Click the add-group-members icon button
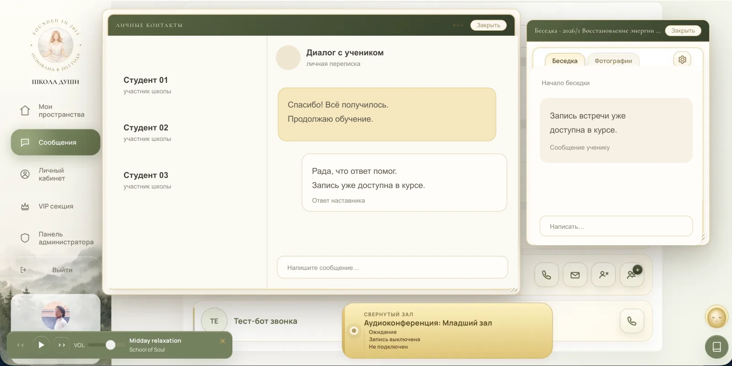Image resolution: width=732 pixels, height=366 pixels. 632,275
